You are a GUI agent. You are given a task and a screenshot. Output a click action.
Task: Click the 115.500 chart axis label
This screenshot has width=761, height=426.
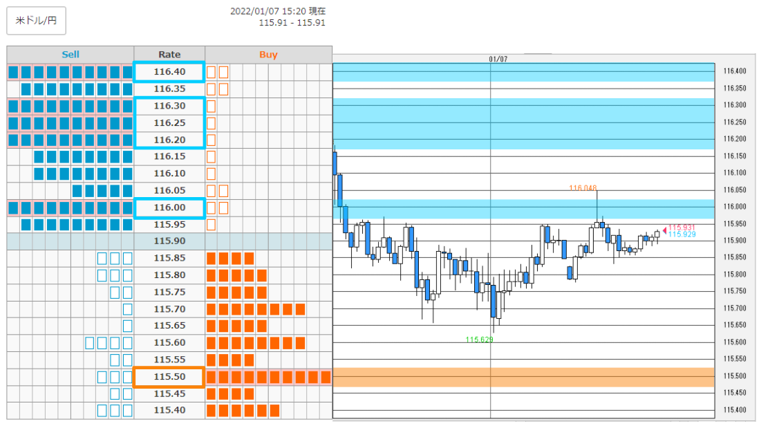click(735, 376)
